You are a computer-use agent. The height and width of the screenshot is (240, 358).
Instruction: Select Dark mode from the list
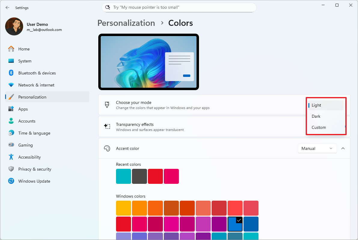316,116
